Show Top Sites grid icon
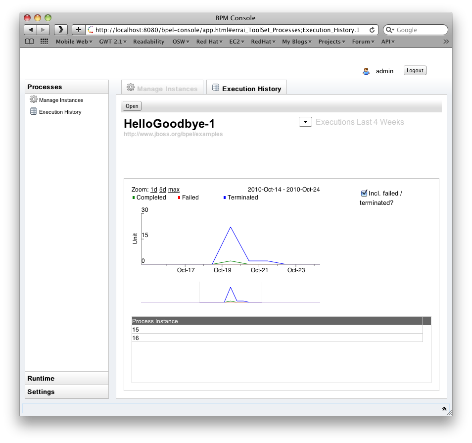The image size is (472, 443). point(44,42)
